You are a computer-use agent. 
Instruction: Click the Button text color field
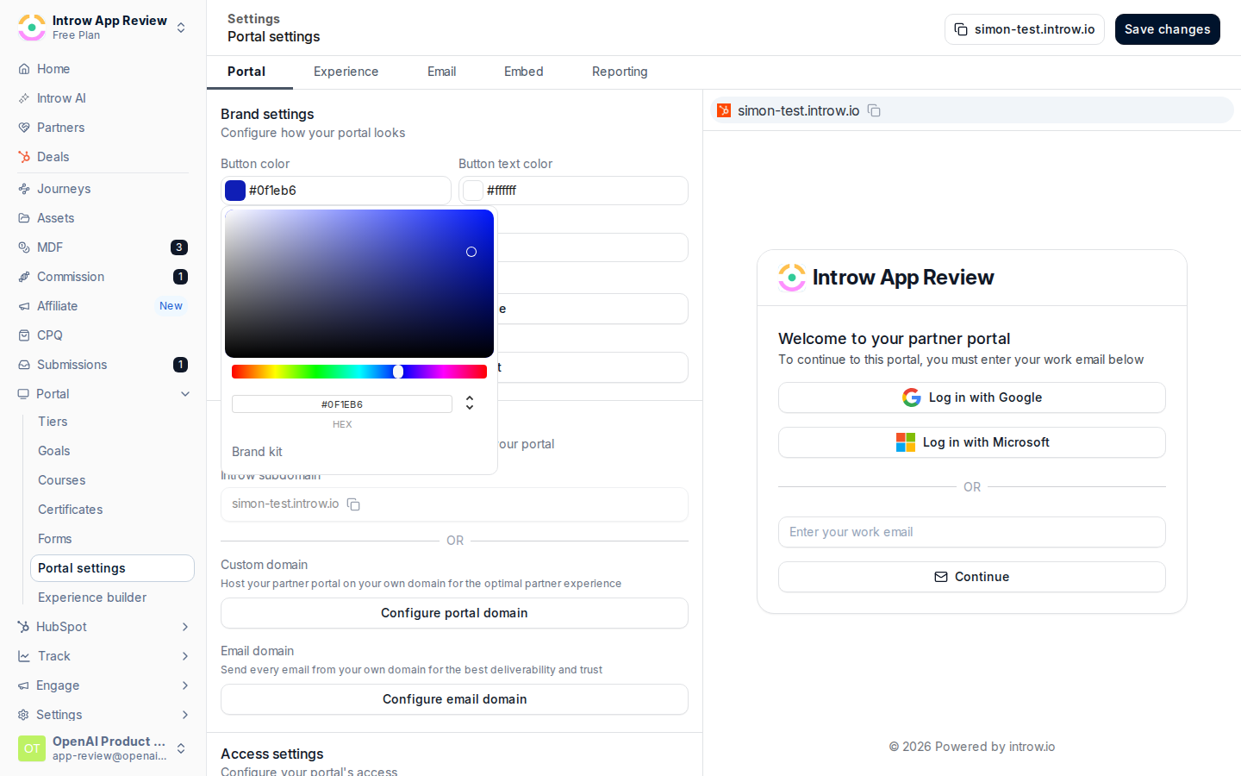click(x=573, y=191)
